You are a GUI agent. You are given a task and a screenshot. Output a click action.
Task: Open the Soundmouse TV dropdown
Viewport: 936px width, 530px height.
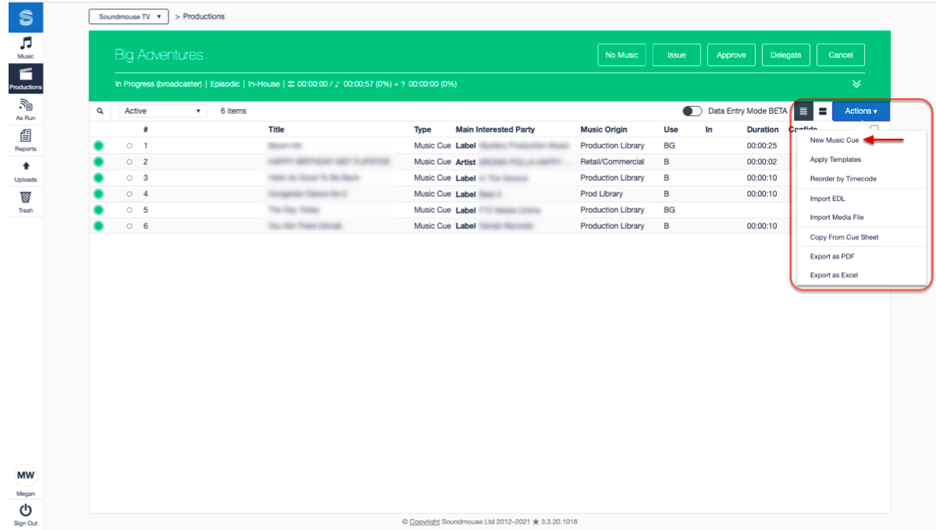[129, 16]
